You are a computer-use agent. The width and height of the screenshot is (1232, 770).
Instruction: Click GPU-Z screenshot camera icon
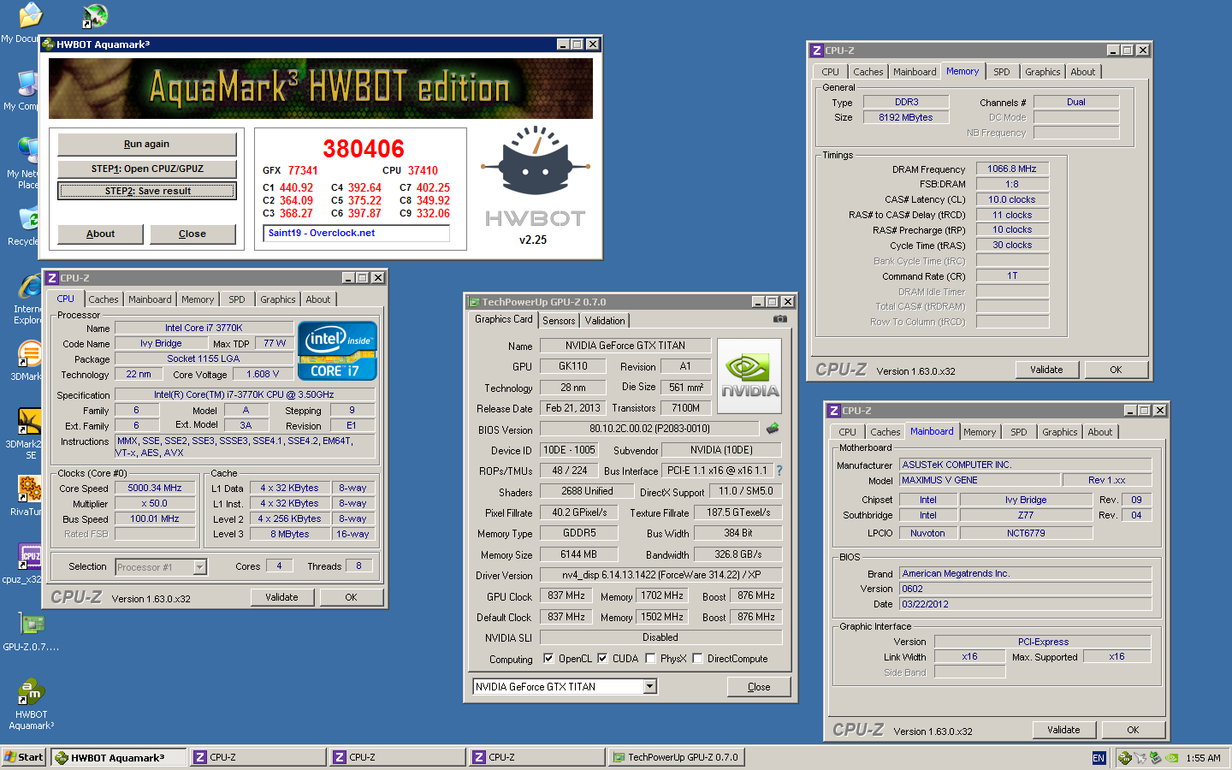pos(779,319)
